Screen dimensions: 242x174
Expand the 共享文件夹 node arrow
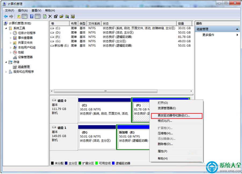pyautogui.click(x=10, y=43)
